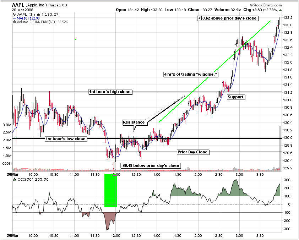Click the 129.2 price axis label
Image resolution: width=299 pixels, height=240 pixels.
pyautogui.click(x=288, y=168)
